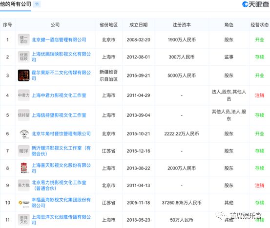270x228 pixels.
Task: Click the 公司 column header
Action: click(55, 25)
